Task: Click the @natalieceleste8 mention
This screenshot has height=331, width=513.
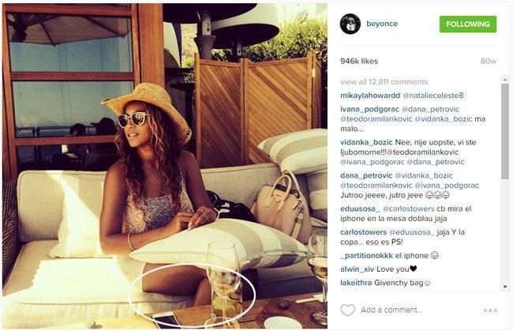Action: pos(433,96)
